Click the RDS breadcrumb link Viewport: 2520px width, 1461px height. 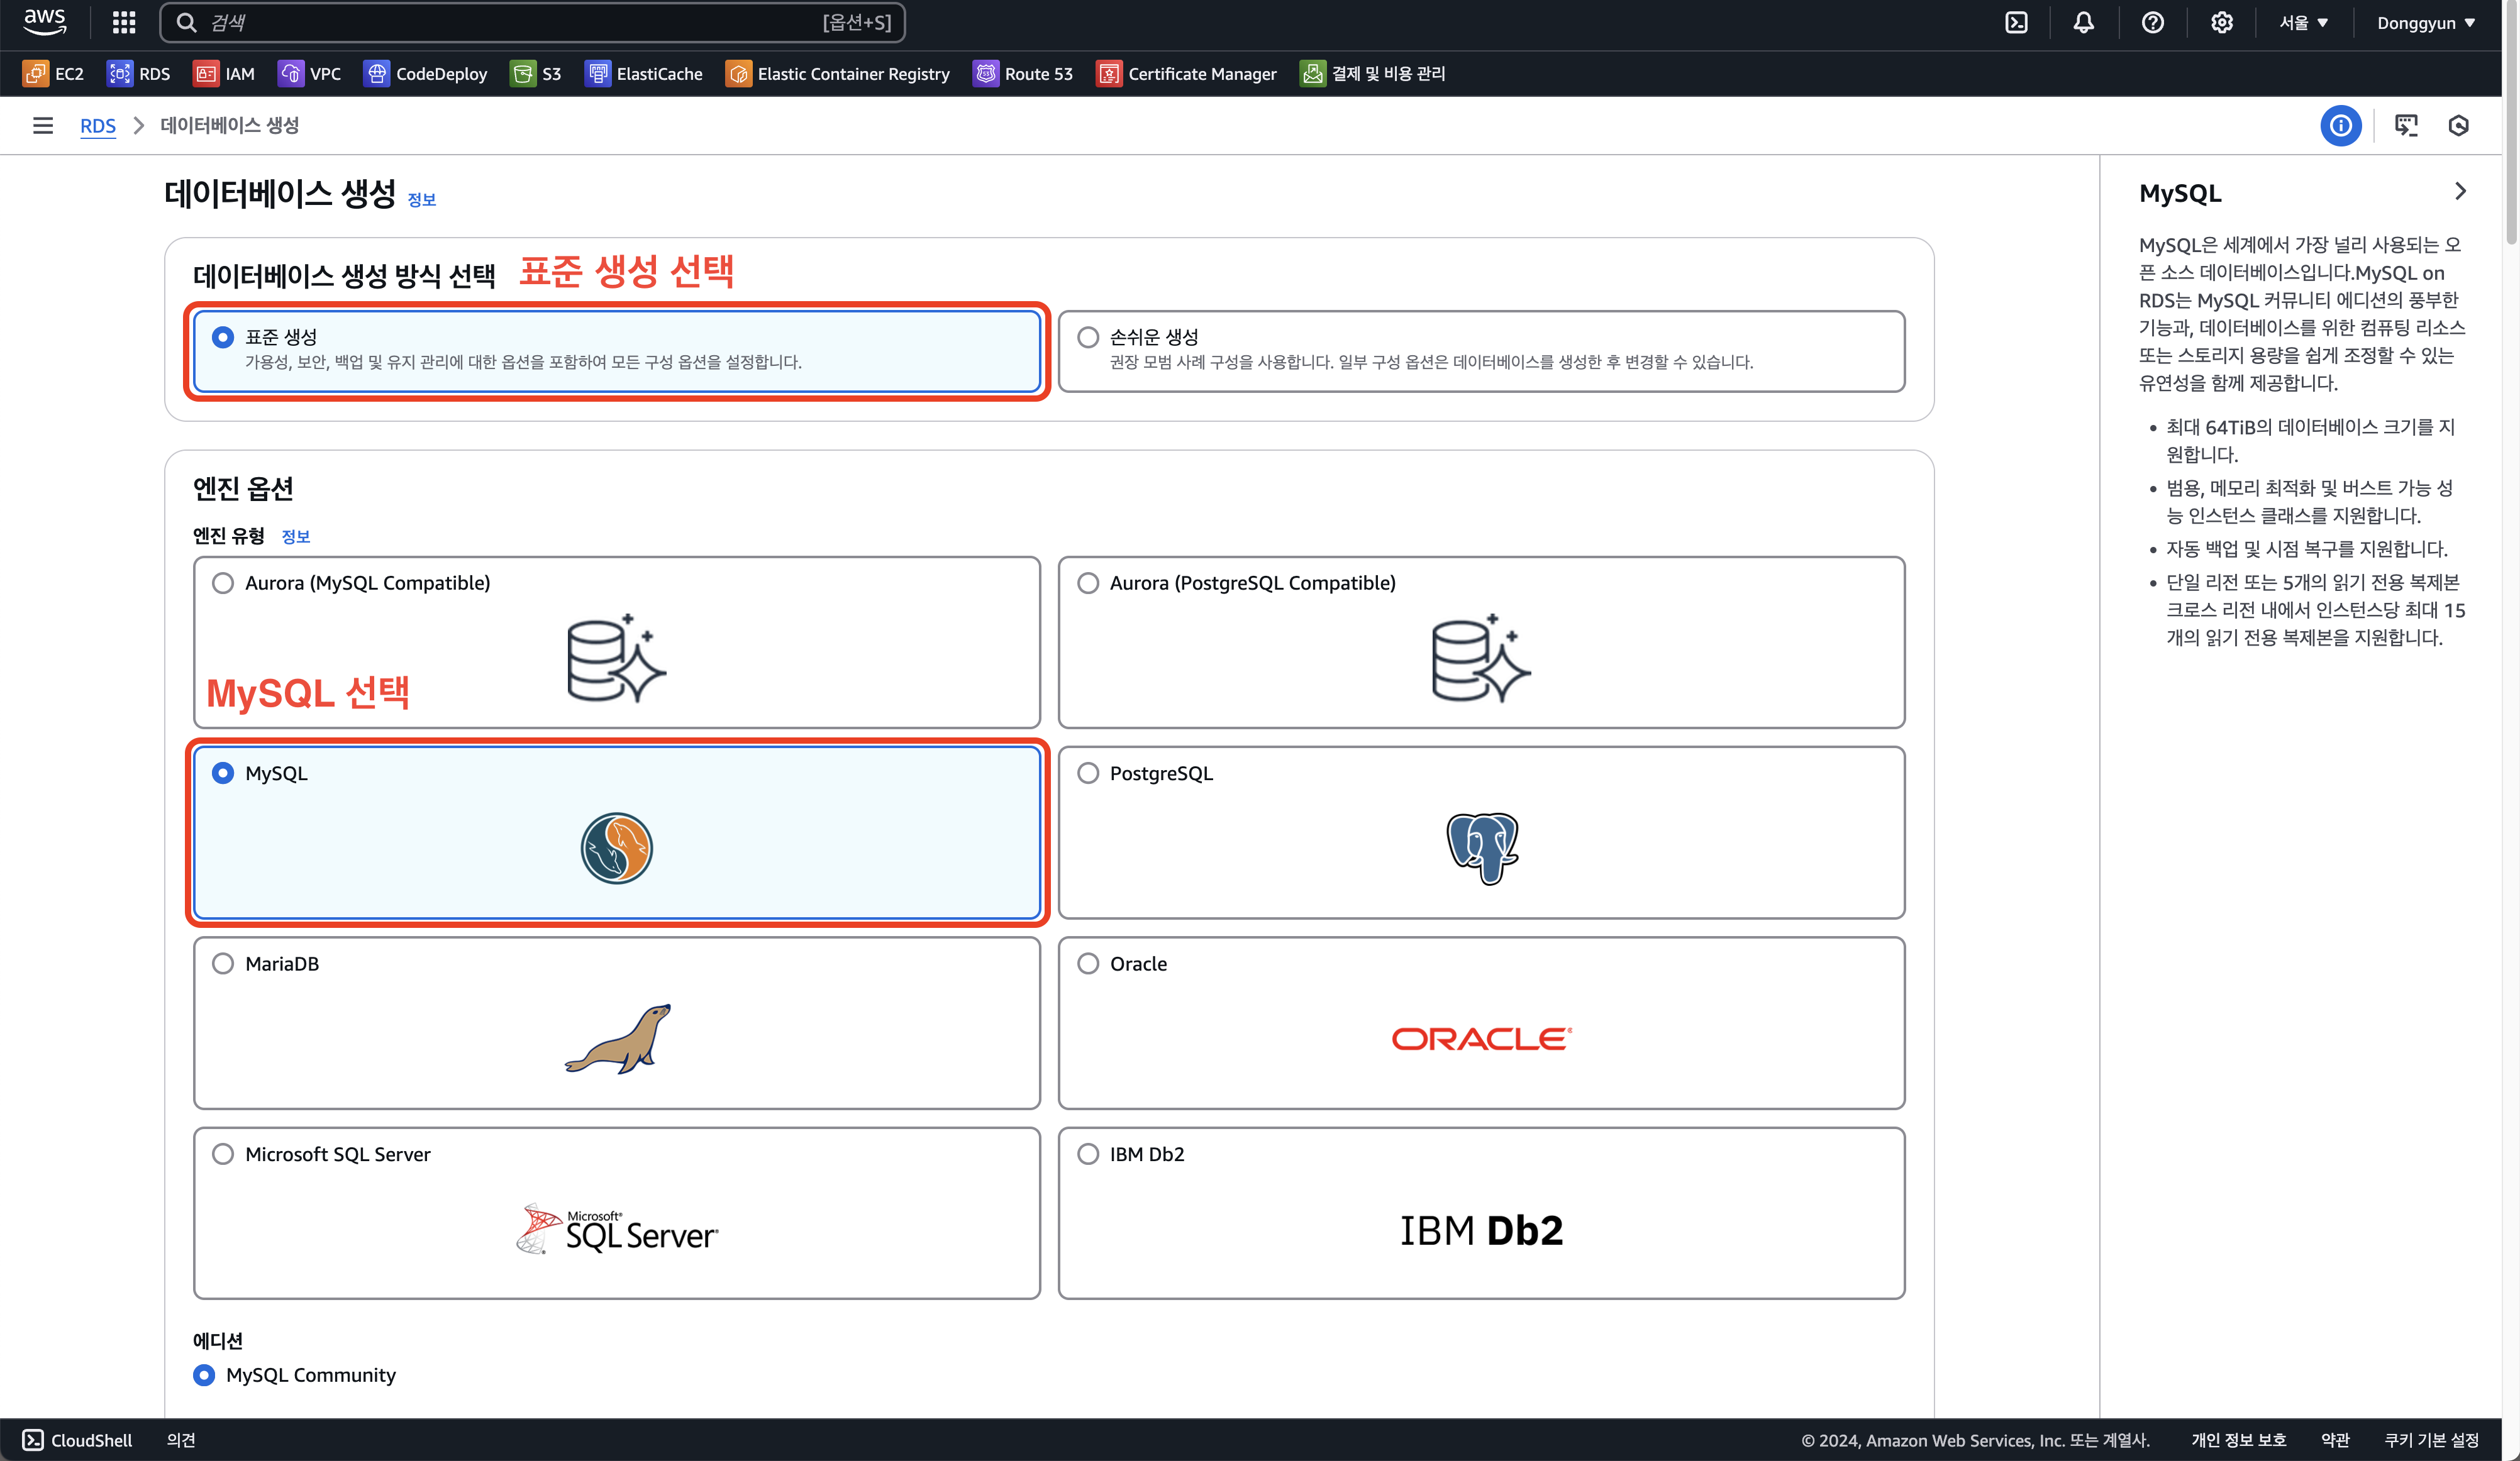tap(98, 126)
